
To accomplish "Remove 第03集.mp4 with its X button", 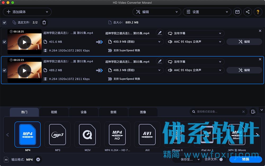I will pyautogui.click(x=260, y=59).
